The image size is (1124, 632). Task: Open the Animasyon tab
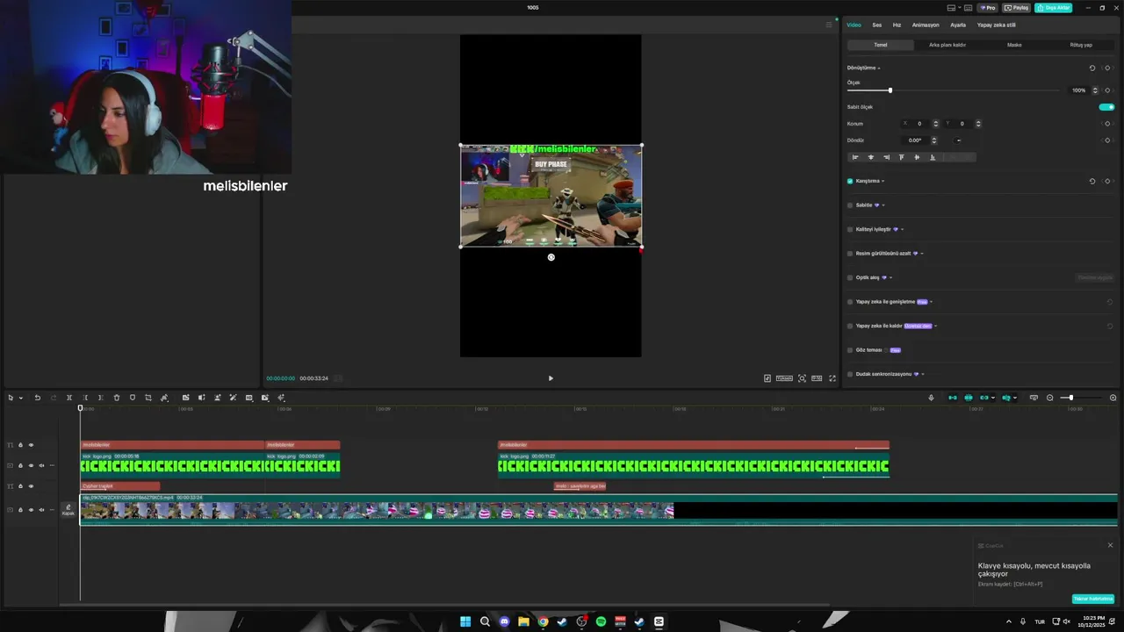pyautogui.click(x=926, y=25)
